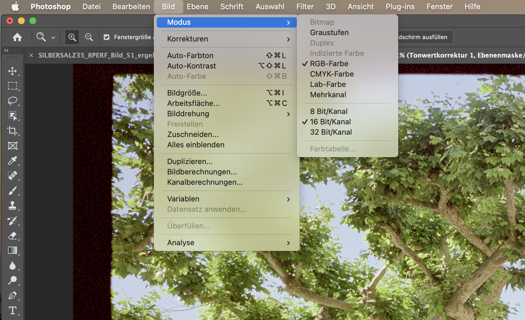Image resolution: width=525 pixels, height=320 pixels.
Task: Select the Object Selection tool
Action: (12, 116)
